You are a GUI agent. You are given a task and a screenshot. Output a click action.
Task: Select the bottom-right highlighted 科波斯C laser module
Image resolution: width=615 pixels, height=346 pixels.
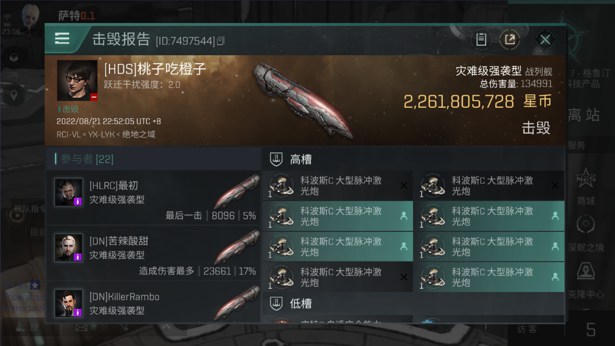pos(489,277)
